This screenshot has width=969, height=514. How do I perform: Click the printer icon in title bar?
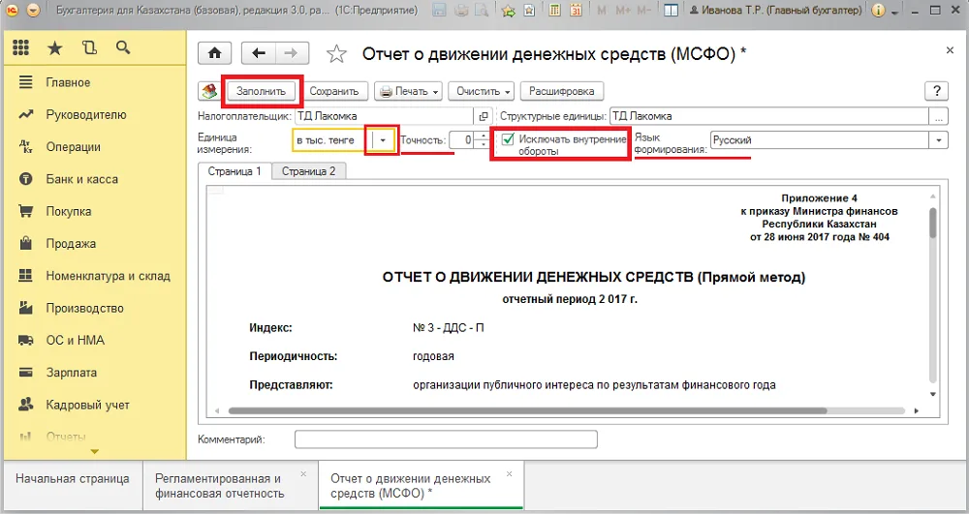pos(461,10)
